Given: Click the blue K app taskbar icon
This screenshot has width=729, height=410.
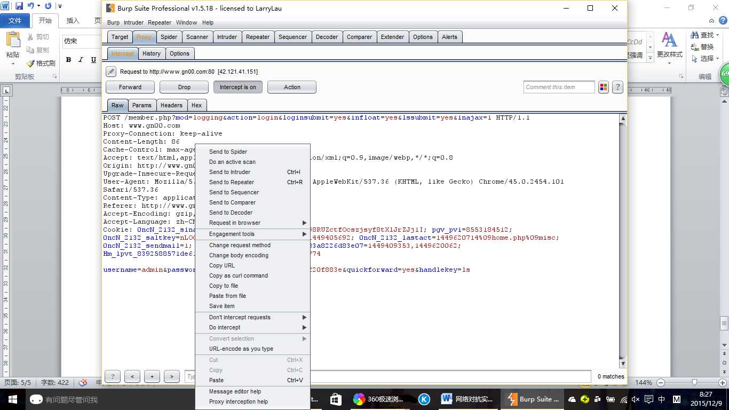Looking at the screenshot, I should (424, 399).
